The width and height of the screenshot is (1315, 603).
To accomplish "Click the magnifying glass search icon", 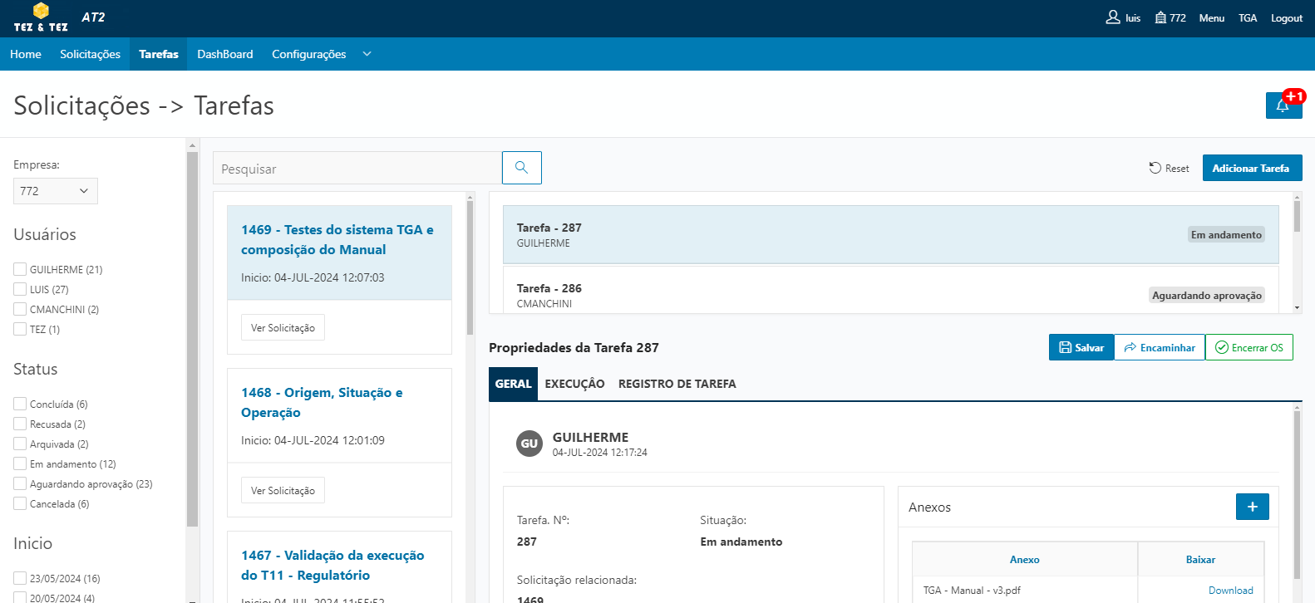I will 521,168.
